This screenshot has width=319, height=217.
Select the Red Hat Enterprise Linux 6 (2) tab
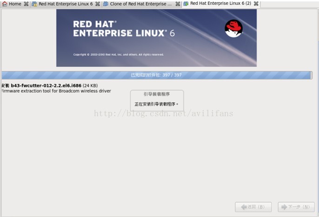[220, 3]
